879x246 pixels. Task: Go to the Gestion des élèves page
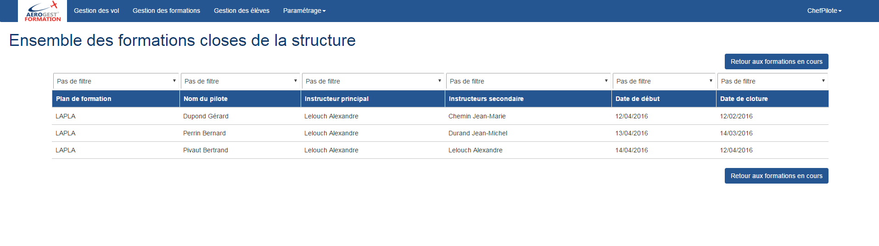241,11
